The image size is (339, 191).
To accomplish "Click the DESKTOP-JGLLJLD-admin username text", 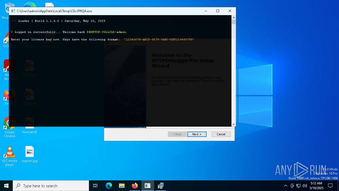I will coord(106,32).
